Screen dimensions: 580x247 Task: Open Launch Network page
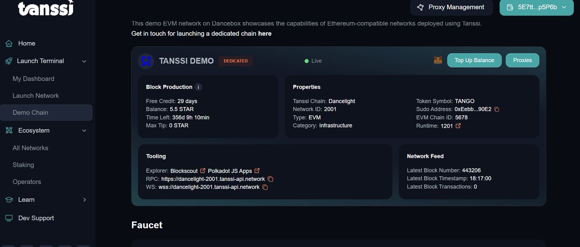[x=36, y=96]
